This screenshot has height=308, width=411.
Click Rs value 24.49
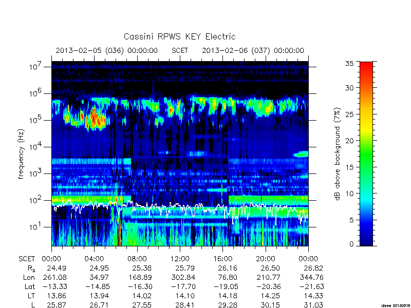point(57,268)
